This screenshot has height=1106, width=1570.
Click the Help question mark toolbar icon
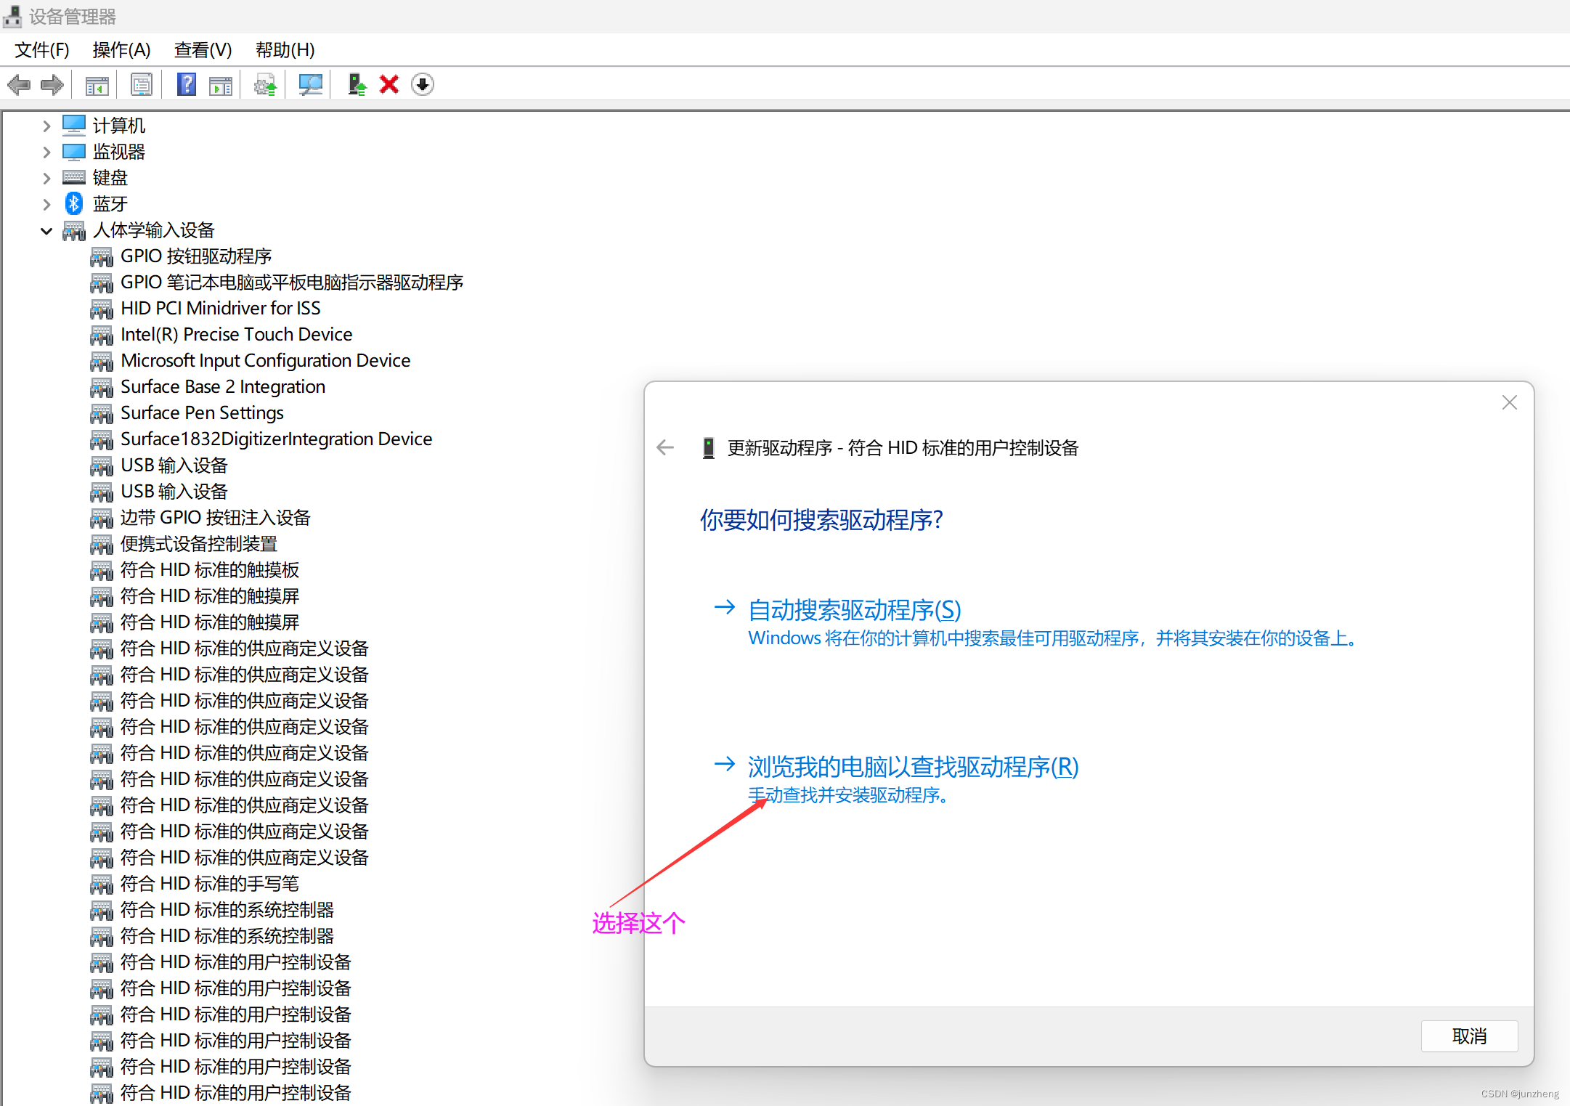(x=186, y=85)
